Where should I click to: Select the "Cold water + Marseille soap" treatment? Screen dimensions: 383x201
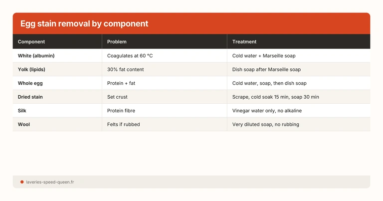(x=267, y=56)
